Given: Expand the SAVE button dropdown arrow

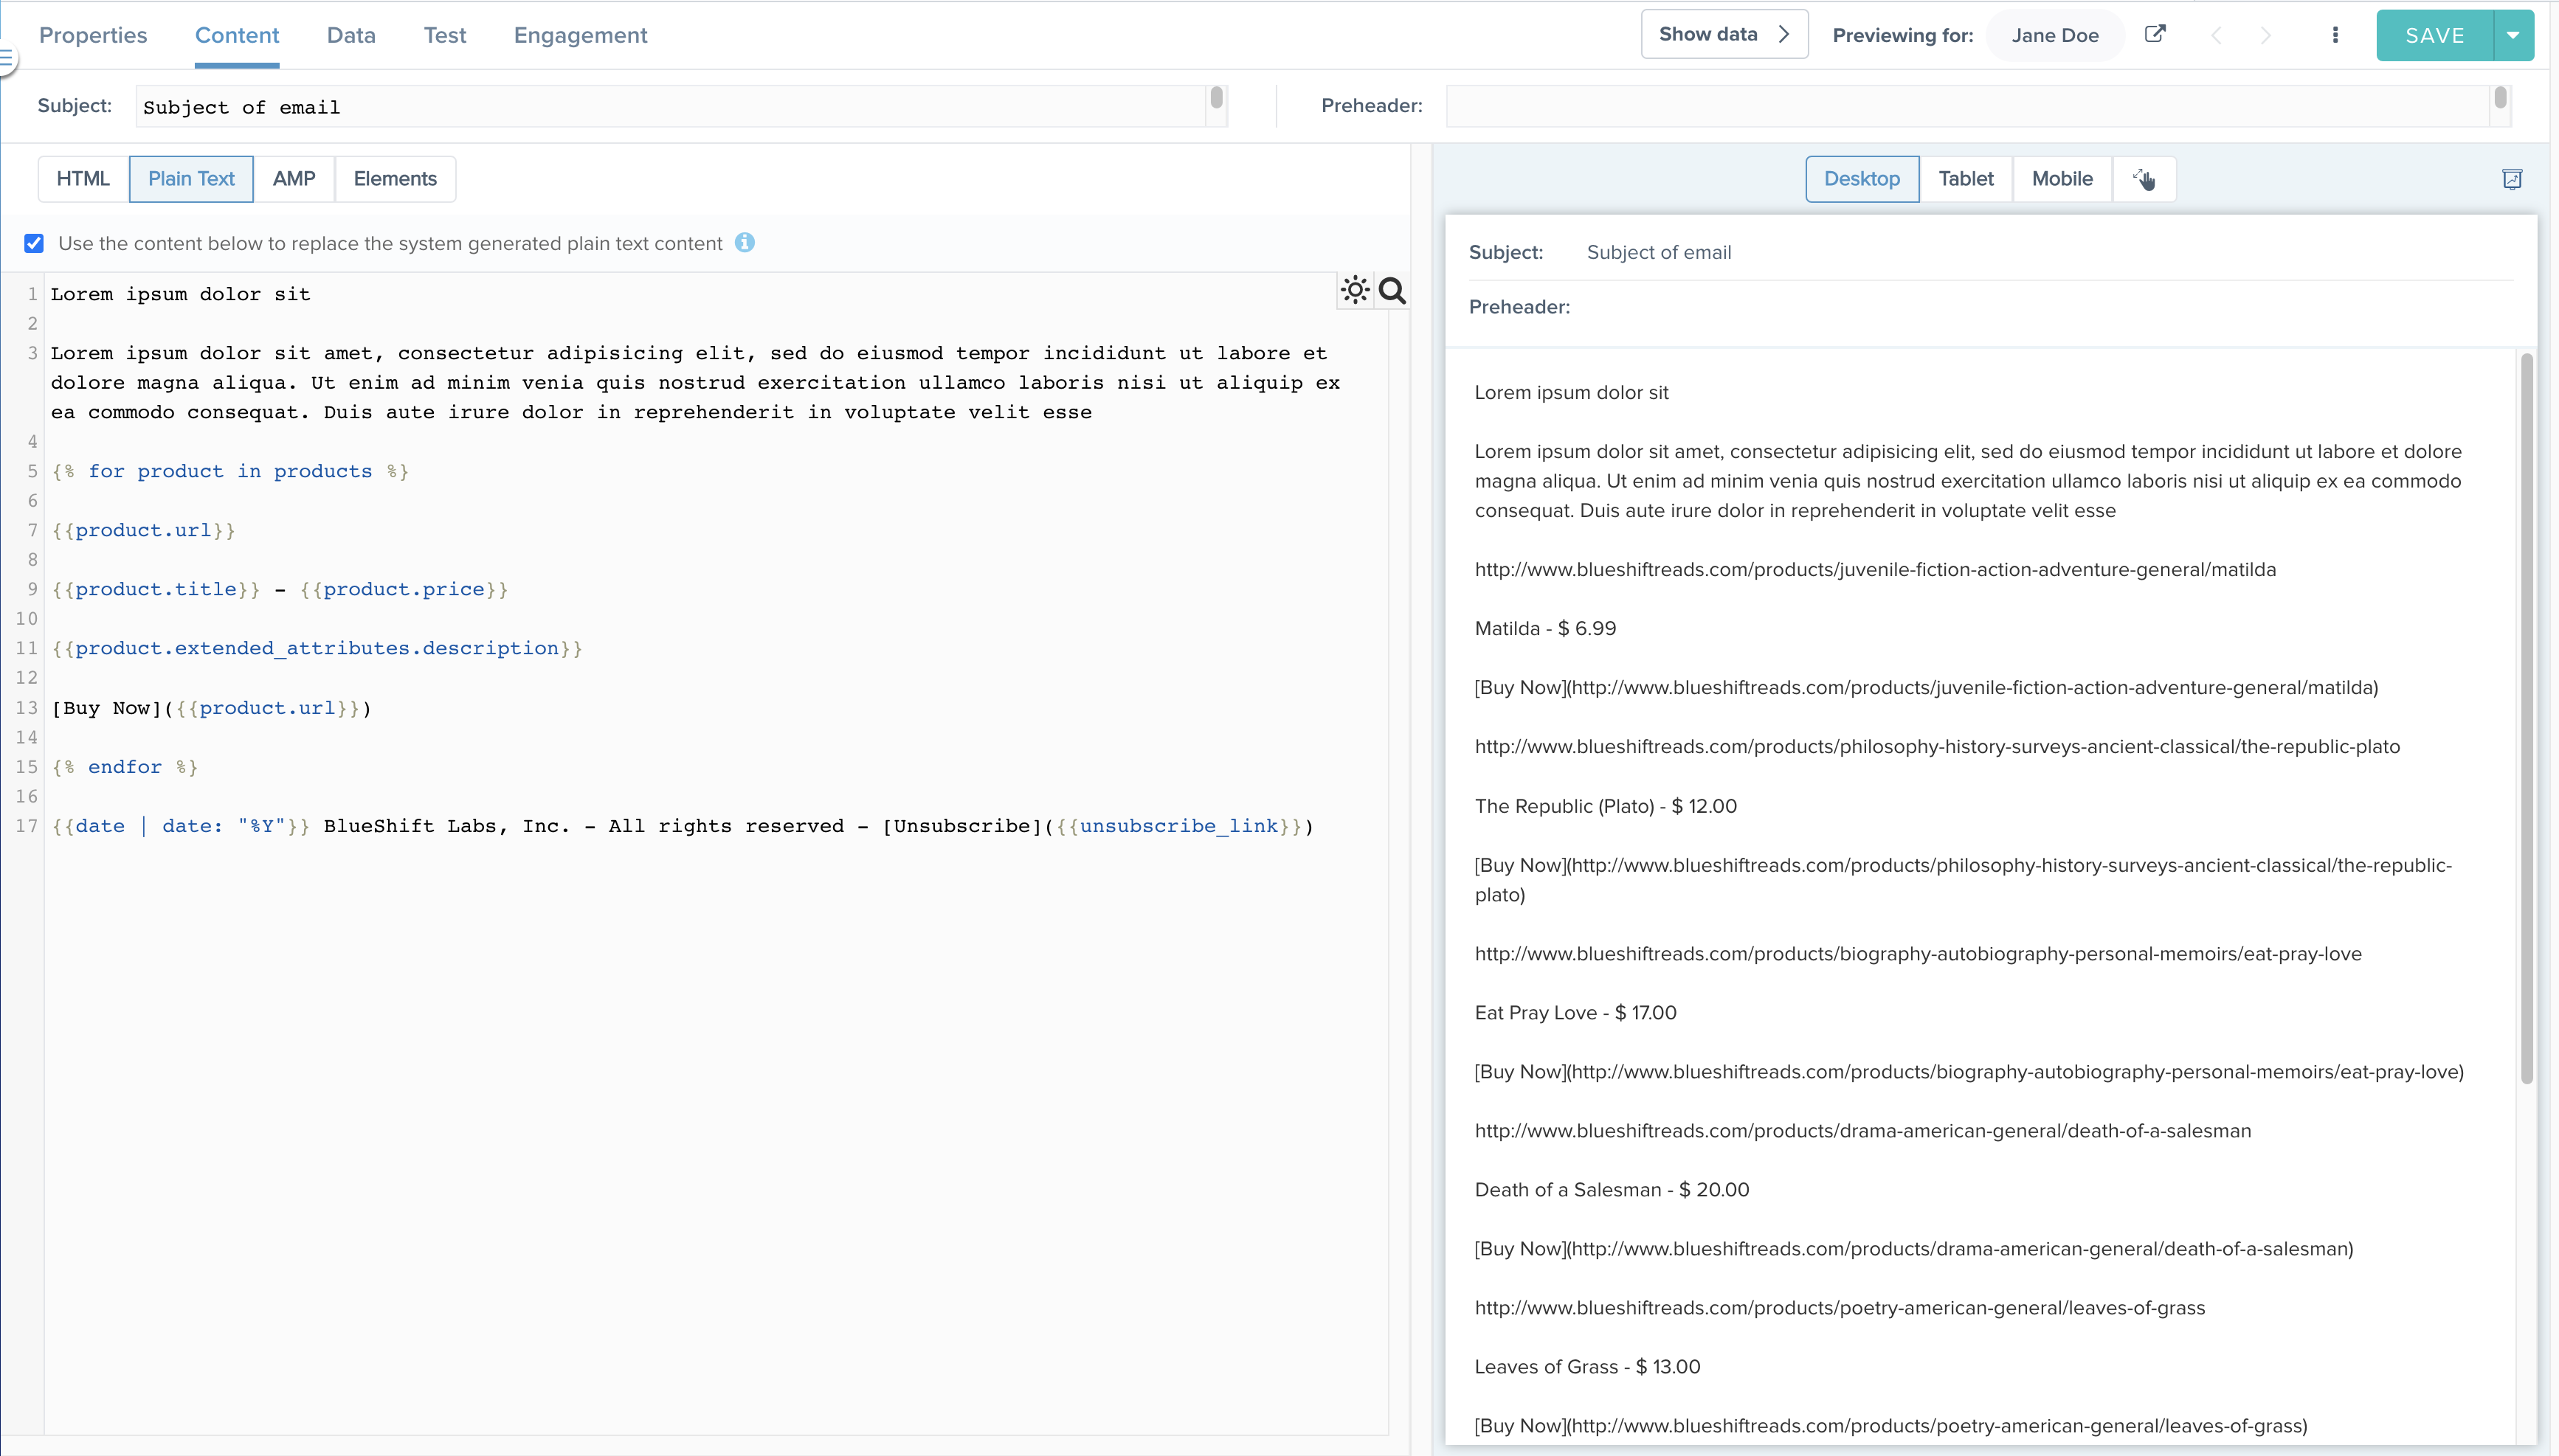Looking at the screenshot, I should tap(2513, 34).
